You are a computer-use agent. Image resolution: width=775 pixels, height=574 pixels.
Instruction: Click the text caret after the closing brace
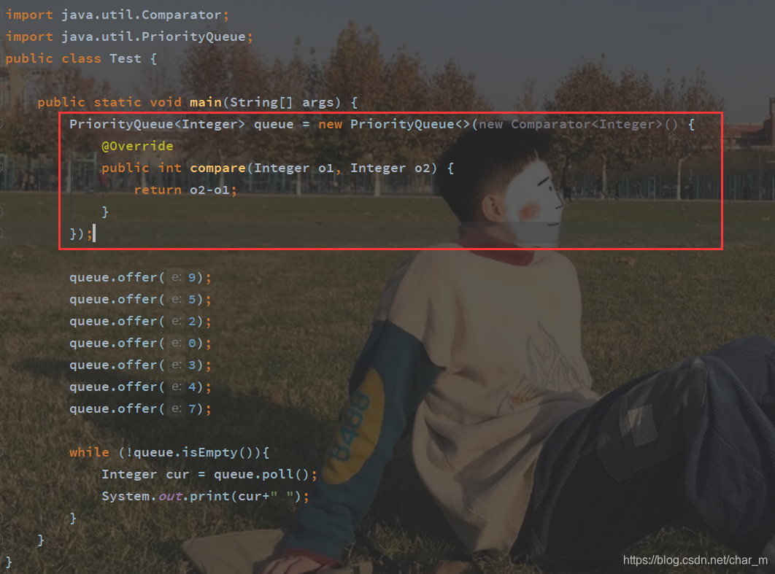tap(94, 233)
